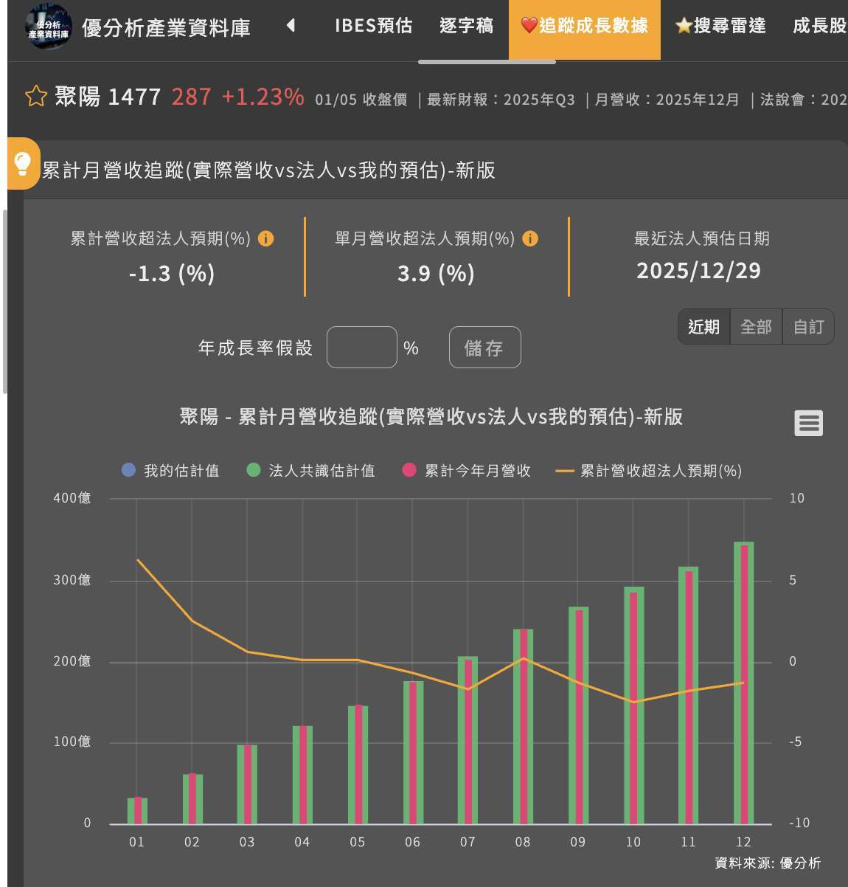Open the 逐字稿 tab

(x=466, y=25)
